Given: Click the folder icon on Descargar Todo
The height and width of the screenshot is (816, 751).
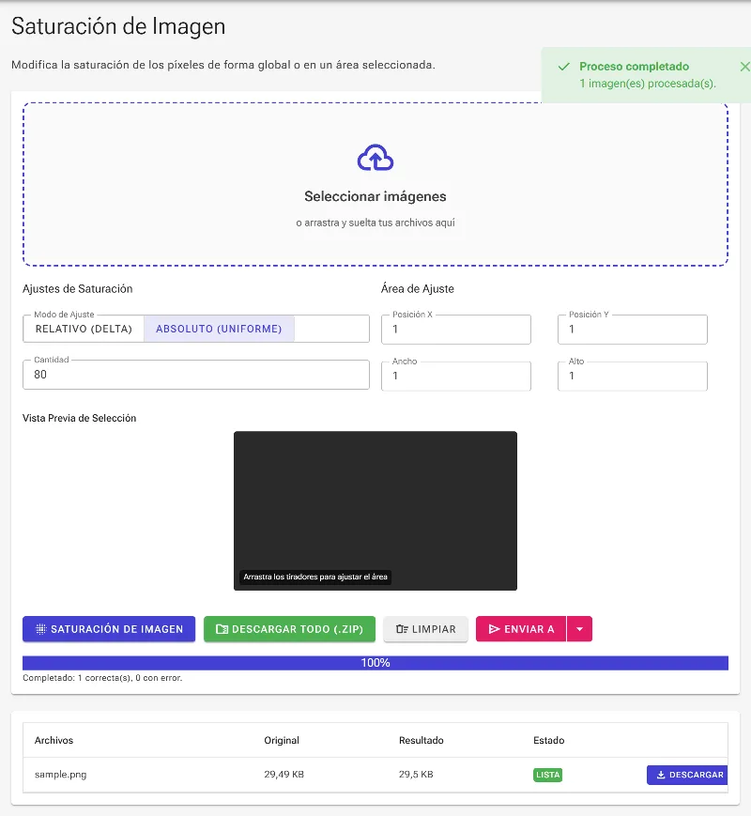Looking at the screenshot, I should coord(222,629).
